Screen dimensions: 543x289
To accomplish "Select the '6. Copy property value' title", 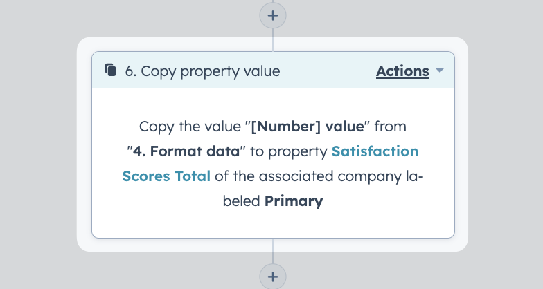I will (x=202, y=71).
